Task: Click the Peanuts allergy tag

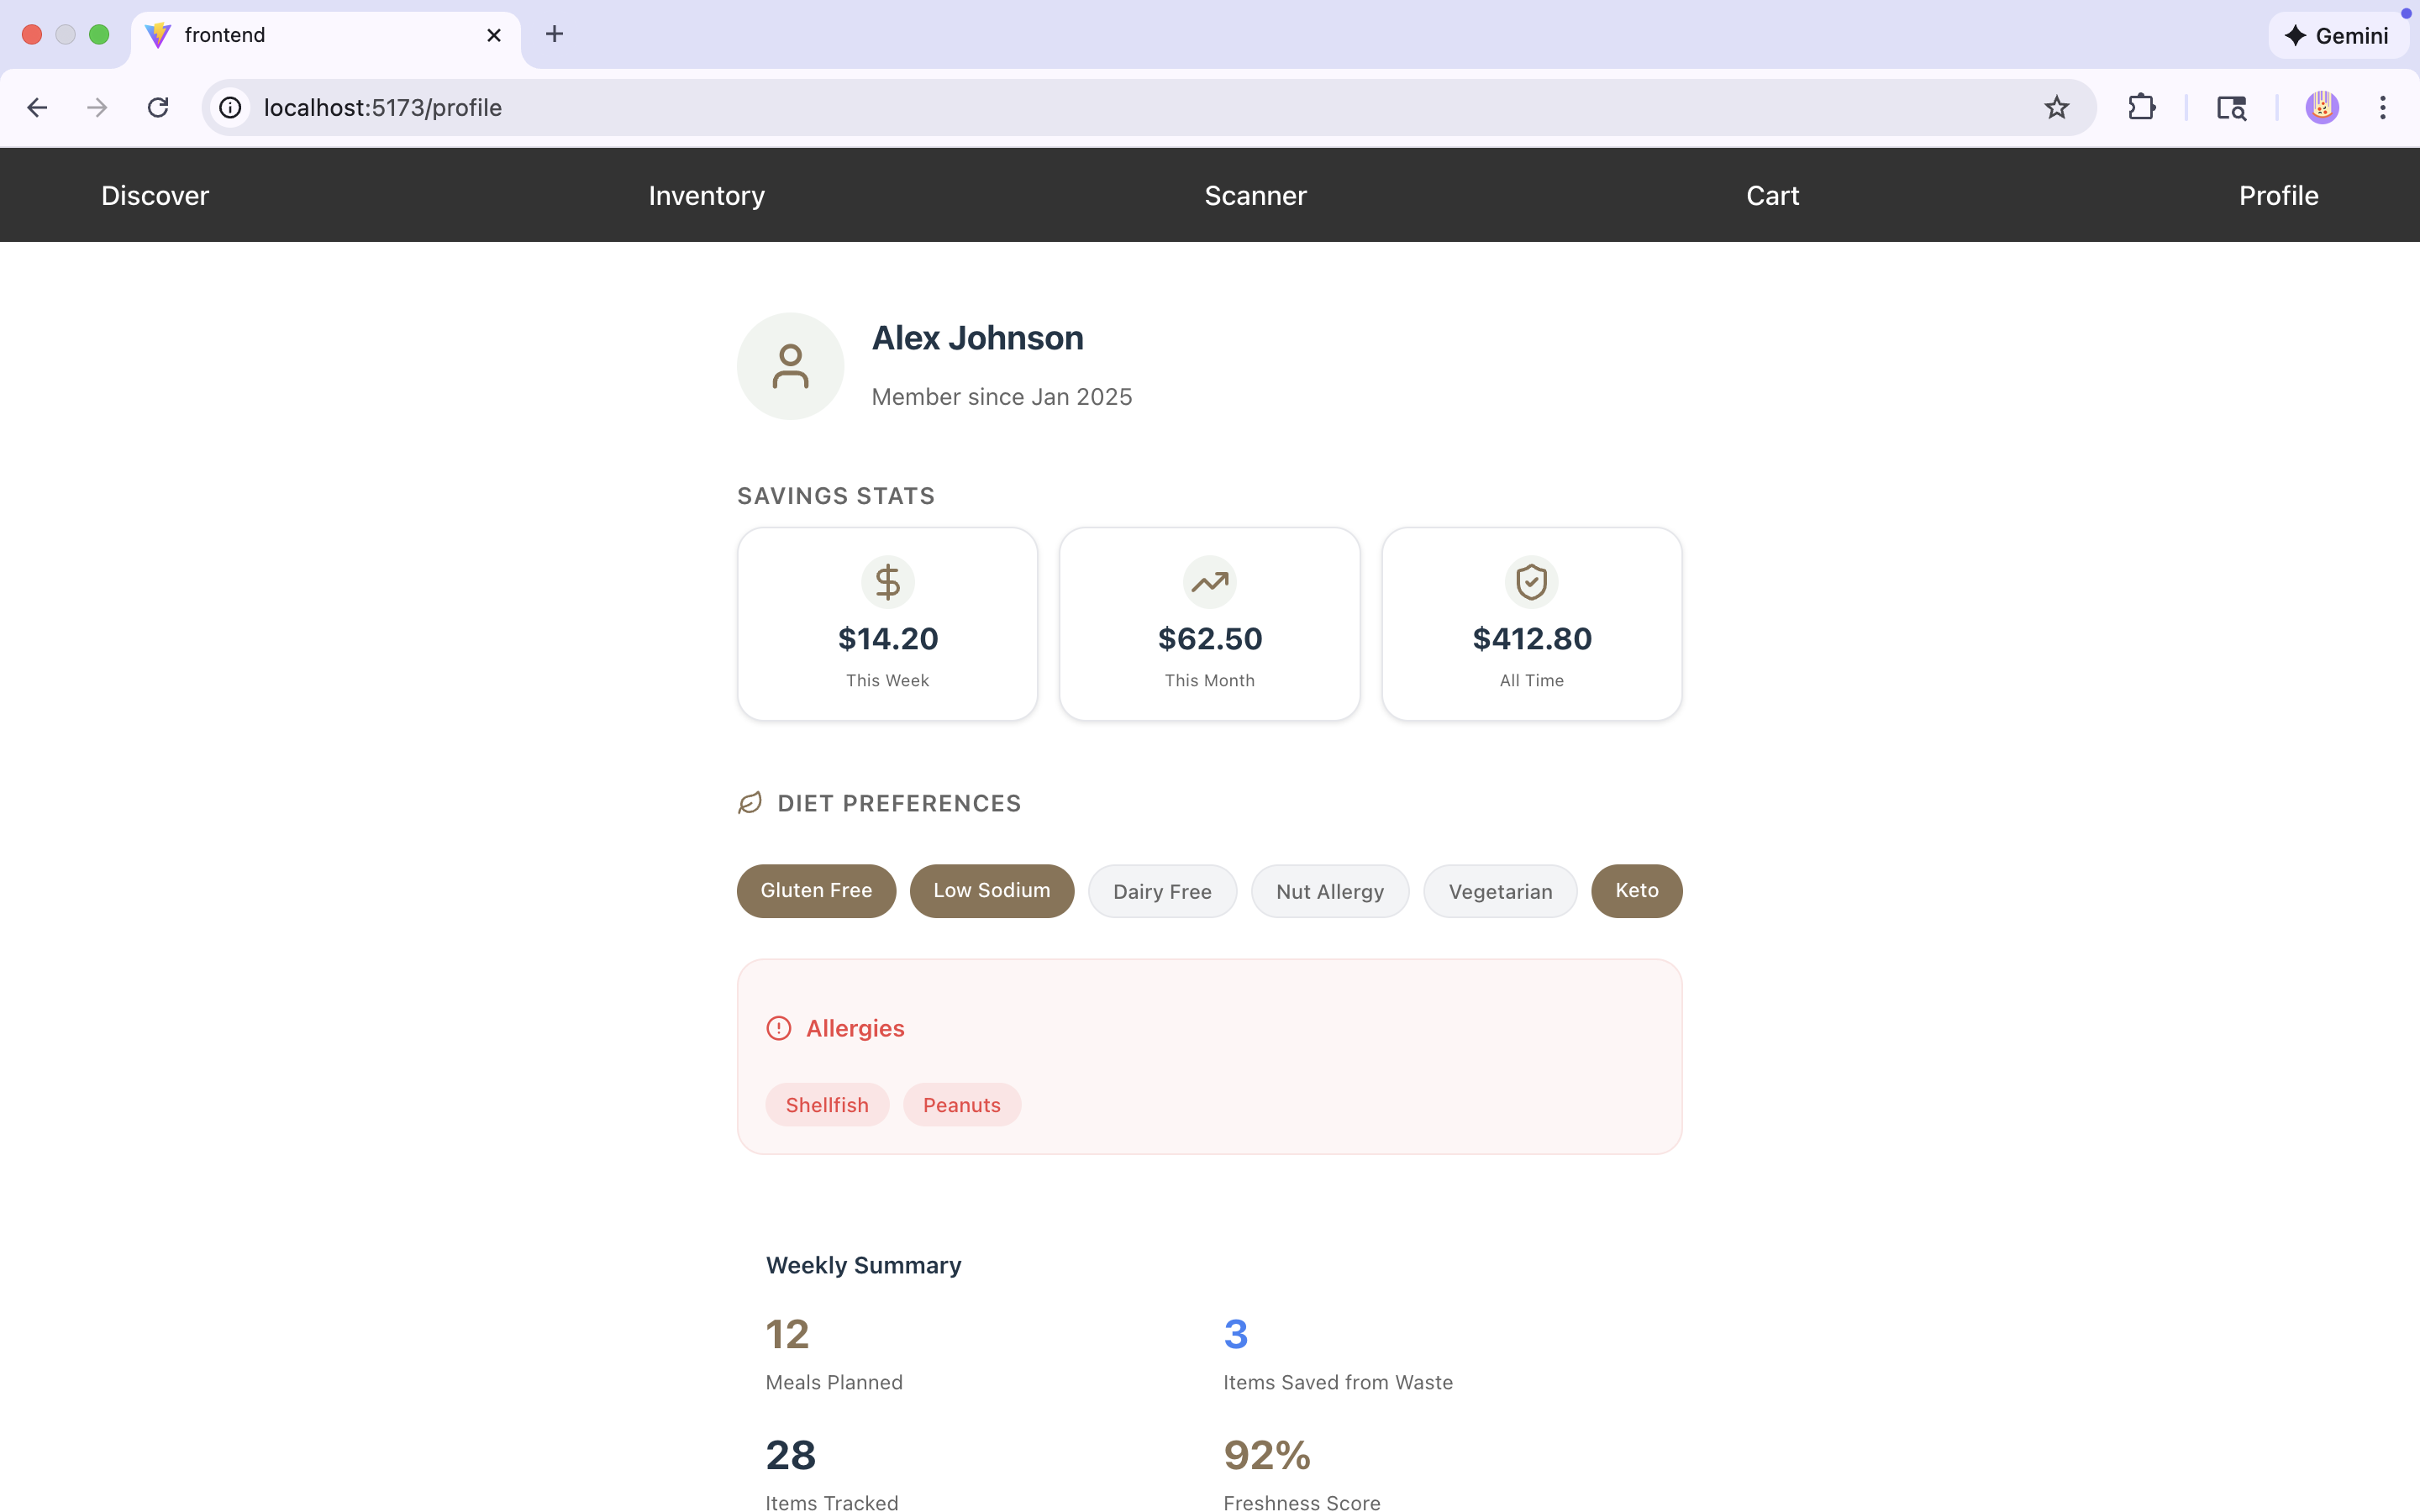Action: 961,1104
